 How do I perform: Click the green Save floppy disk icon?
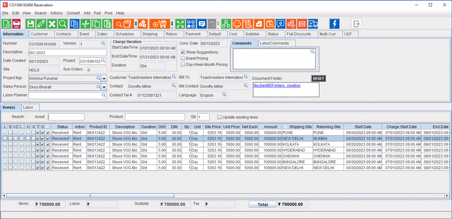(x=30, y=24)
